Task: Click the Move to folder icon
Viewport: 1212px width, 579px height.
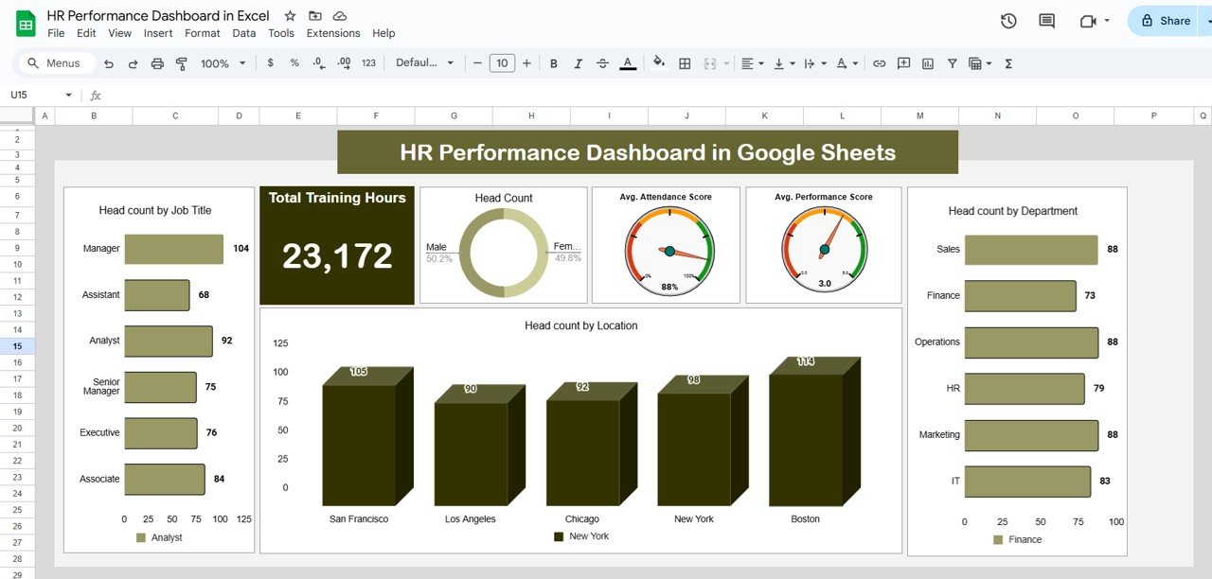Action: point(314,16)
